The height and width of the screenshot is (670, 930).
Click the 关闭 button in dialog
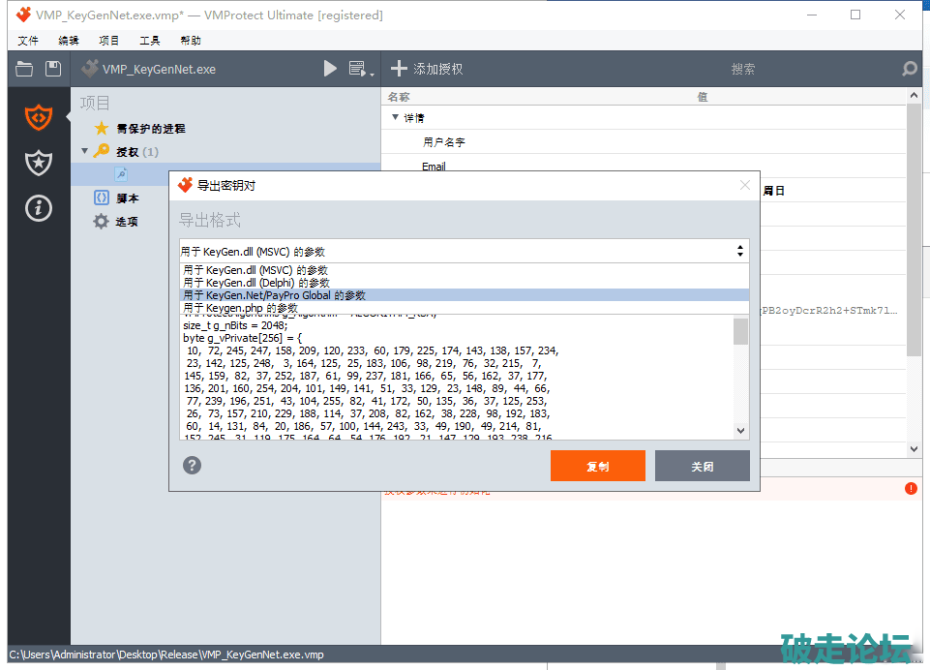click(702, 466)
